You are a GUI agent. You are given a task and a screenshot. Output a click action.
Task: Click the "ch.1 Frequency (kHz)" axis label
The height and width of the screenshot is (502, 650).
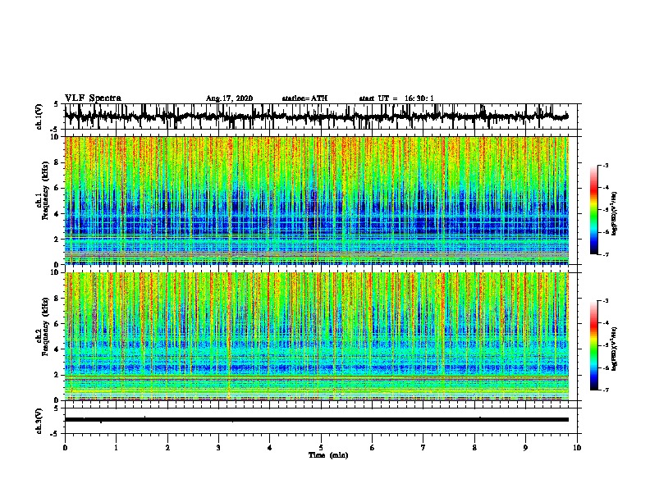pos(42,190)
